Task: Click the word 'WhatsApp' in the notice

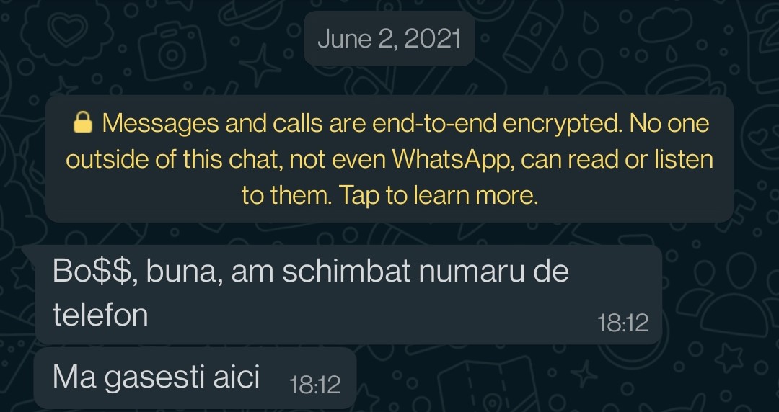Action: click(x=452, y=160)
